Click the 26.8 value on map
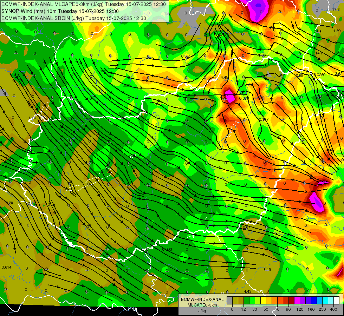The image size is (344, 316). pos(318,32)
